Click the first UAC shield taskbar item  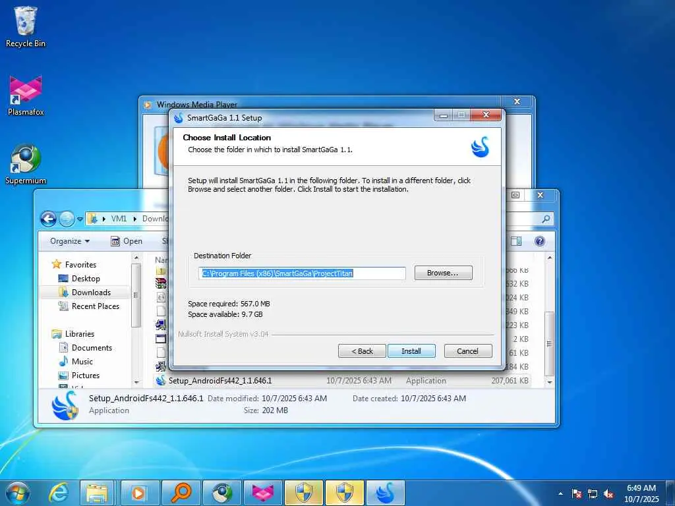click(303, 493)
